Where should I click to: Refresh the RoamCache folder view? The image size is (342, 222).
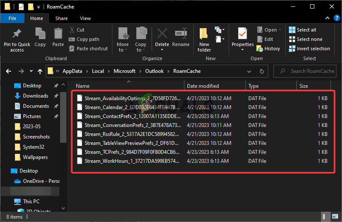[262, 72]
